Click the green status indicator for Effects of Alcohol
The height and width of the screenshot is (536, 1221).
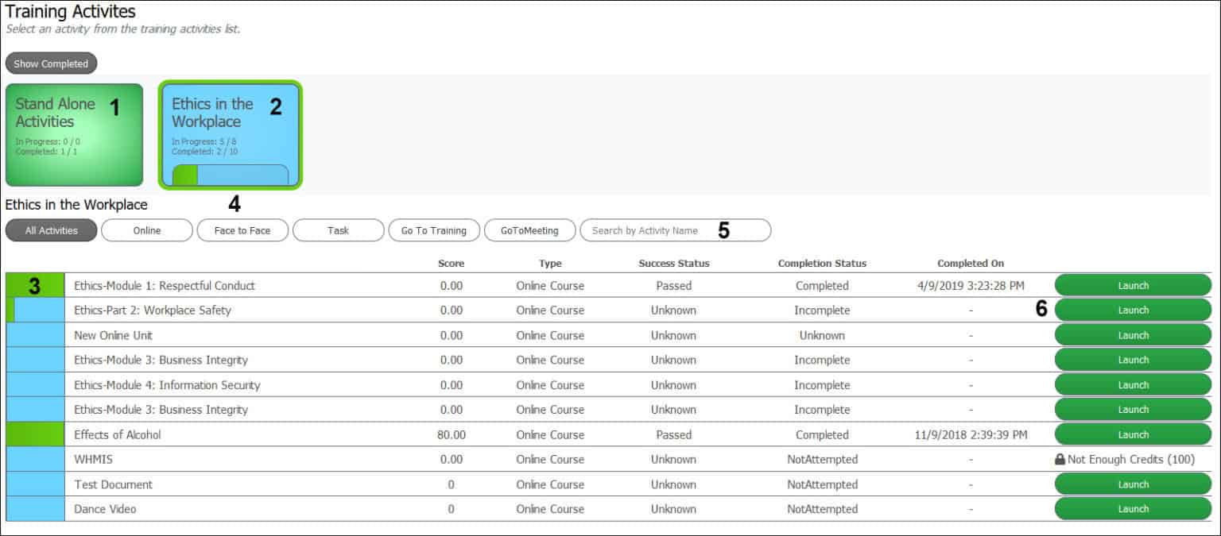(x=36, y=434)
